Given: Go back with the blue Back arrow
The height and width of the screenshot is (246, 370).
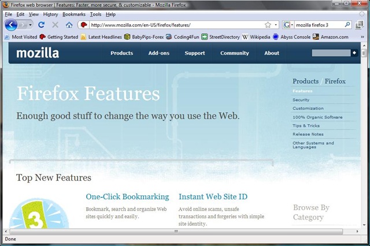Looking at the screenshot, I should click(11, 25).
